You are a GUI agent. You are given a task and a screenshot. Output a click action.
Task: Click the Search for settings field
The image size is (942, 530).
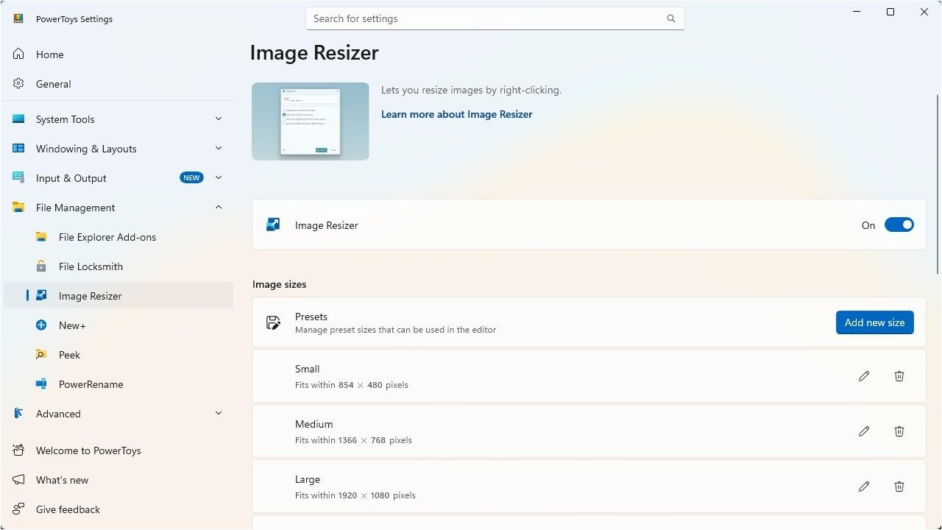(495, 18)
